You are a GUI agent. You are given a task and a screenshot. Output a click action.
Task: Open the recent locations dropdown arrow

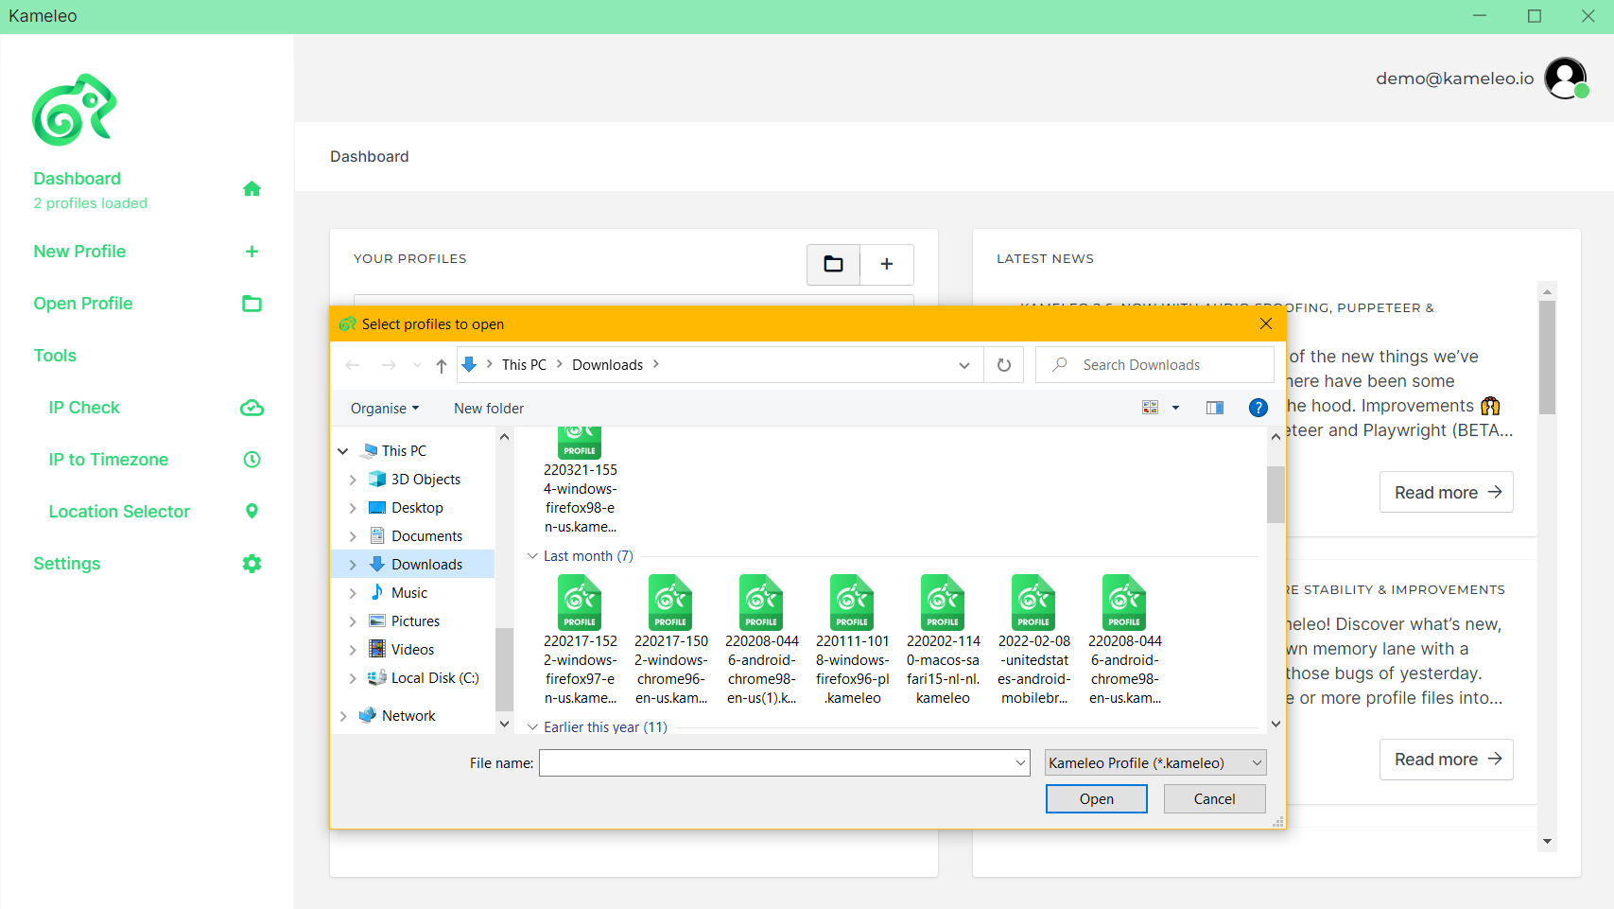417,365
